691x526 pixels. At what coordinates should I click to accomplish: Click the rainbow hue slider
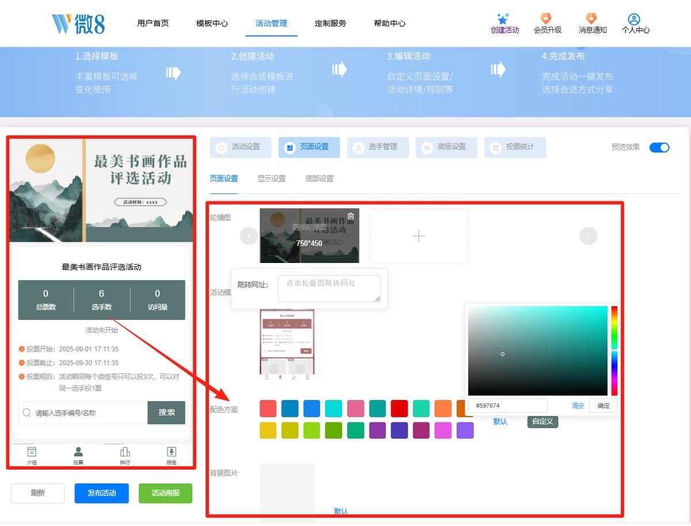pyautogui.click(x=614, y=350)
